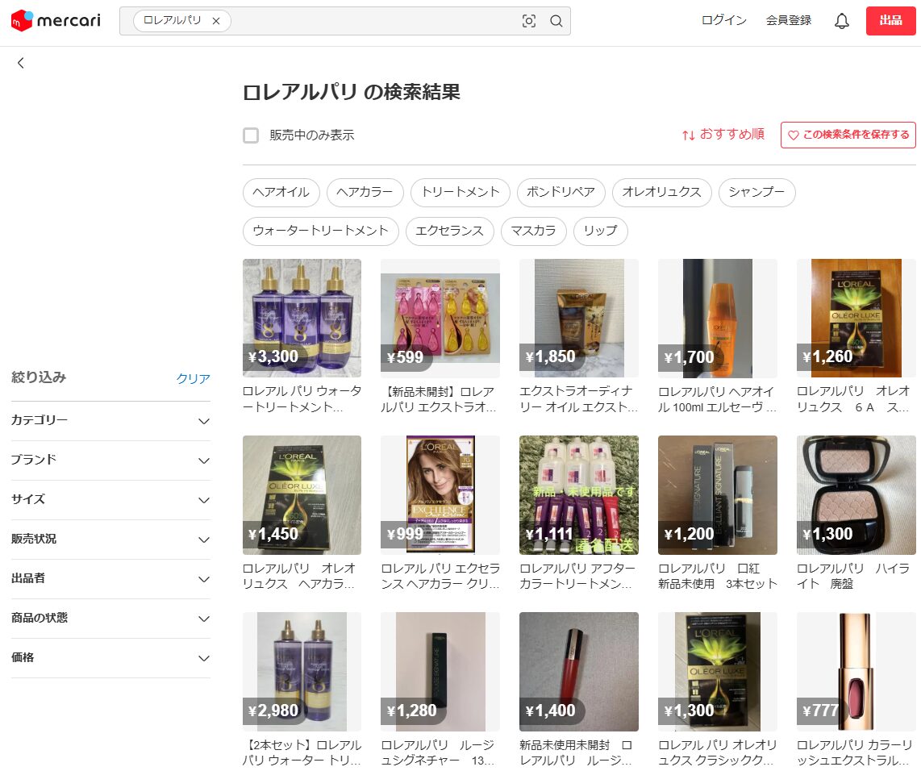Select the リップ filter chip
This screenshot has height=771, width=921.
(600, 231)
